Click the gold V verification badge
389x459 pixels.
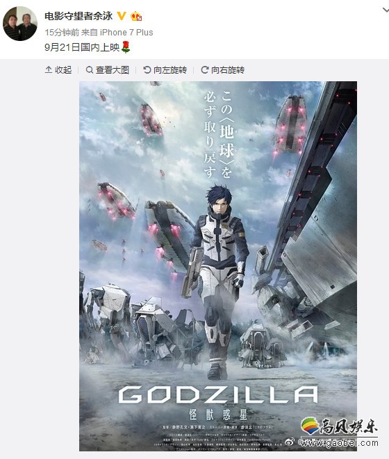pyautogui.click(x=122, y=16)
